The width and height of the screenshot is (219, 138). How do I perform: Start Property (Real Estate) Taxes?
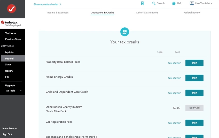[x=194, y=63]
